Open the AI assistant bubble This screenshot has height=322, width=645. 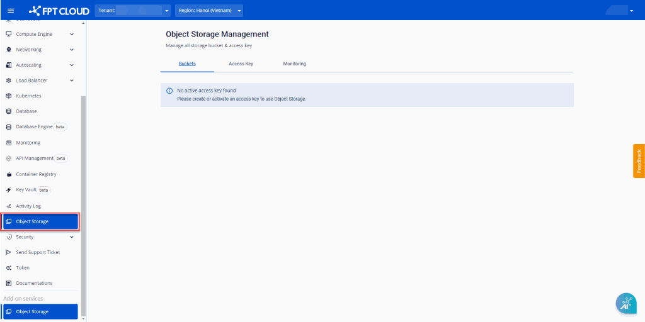tap(625, 304)
